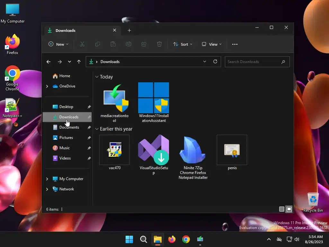Viewport: 329px width, 247px height.
Task: Click the Search Downloads field
Action: (x=257, y=62)
